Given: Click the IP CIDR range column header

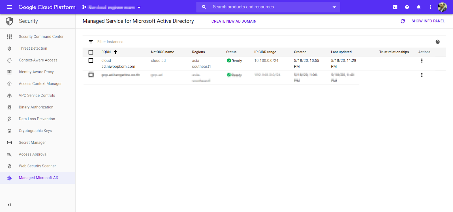Looking at the screenshot, I should tap(265, 52).
